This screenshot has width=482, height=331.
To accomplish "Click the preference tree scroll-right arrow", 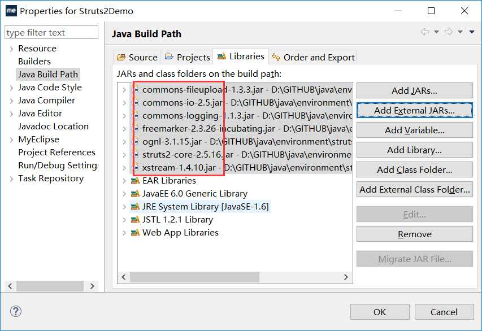I will [x=92, y=286].
